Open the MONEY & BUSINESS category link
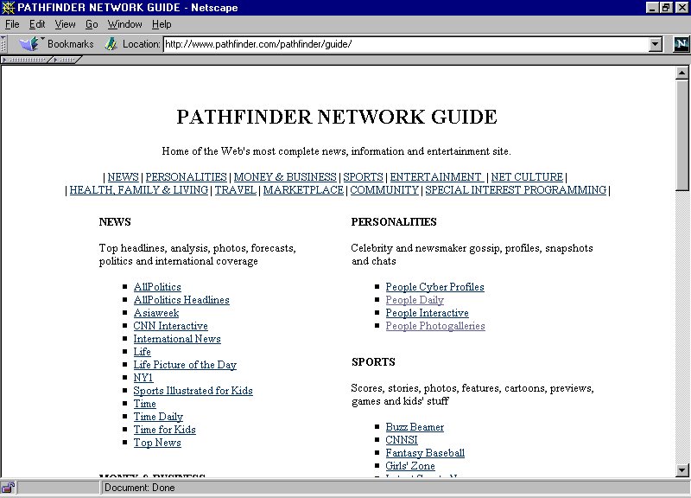Image resolution: width=691 pixels, height=498 pixels. click(285, 177)
